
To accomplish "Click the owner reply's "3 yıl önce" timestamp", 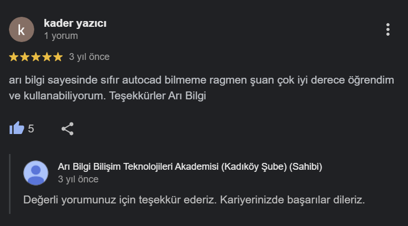I will (78, 179).
